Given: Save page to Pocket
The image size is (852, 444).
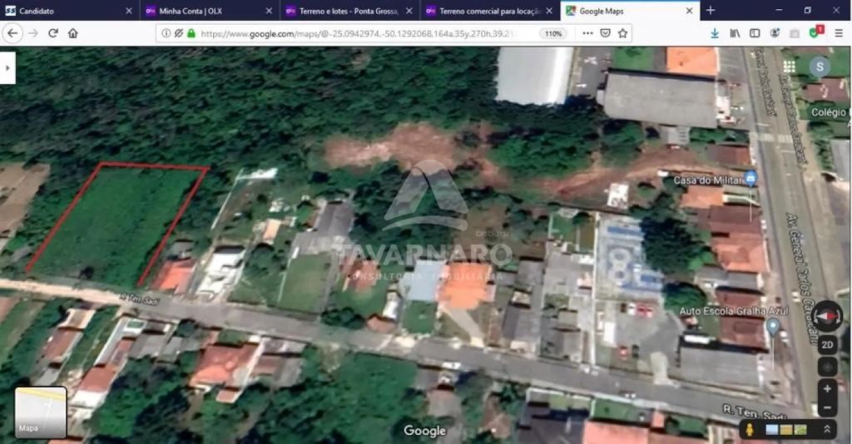Looking at the screenshot, I should point(605,33).
